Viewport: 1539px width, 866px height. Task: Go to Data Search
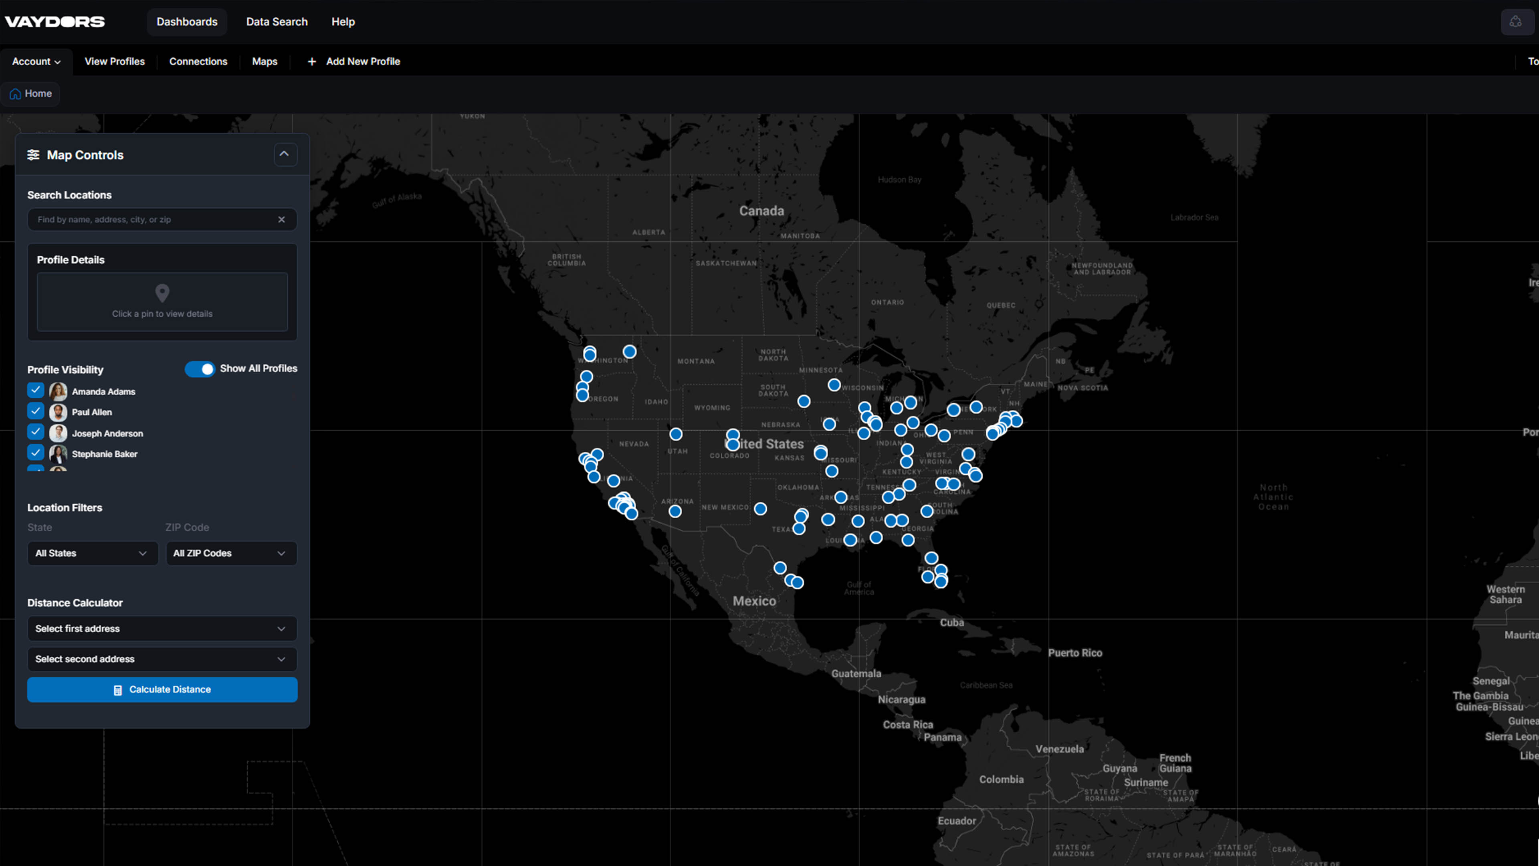click(x=277, y=22)
